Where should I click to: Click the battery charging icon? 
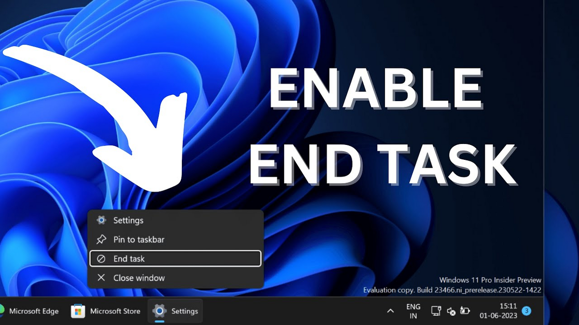pyautogui.click(x=464, y=311)
